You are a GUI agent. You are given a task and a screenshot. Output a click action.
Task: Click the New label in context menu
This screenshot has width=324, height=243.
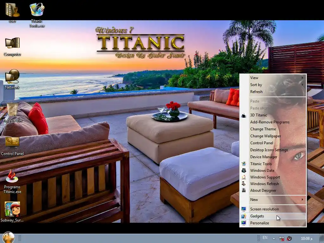tap(254, 200)
